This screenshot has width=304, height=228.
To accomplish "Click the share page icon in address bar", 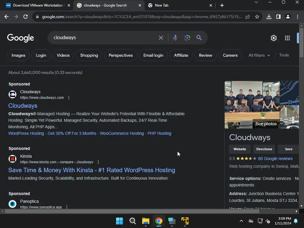I will coord(248,17).
